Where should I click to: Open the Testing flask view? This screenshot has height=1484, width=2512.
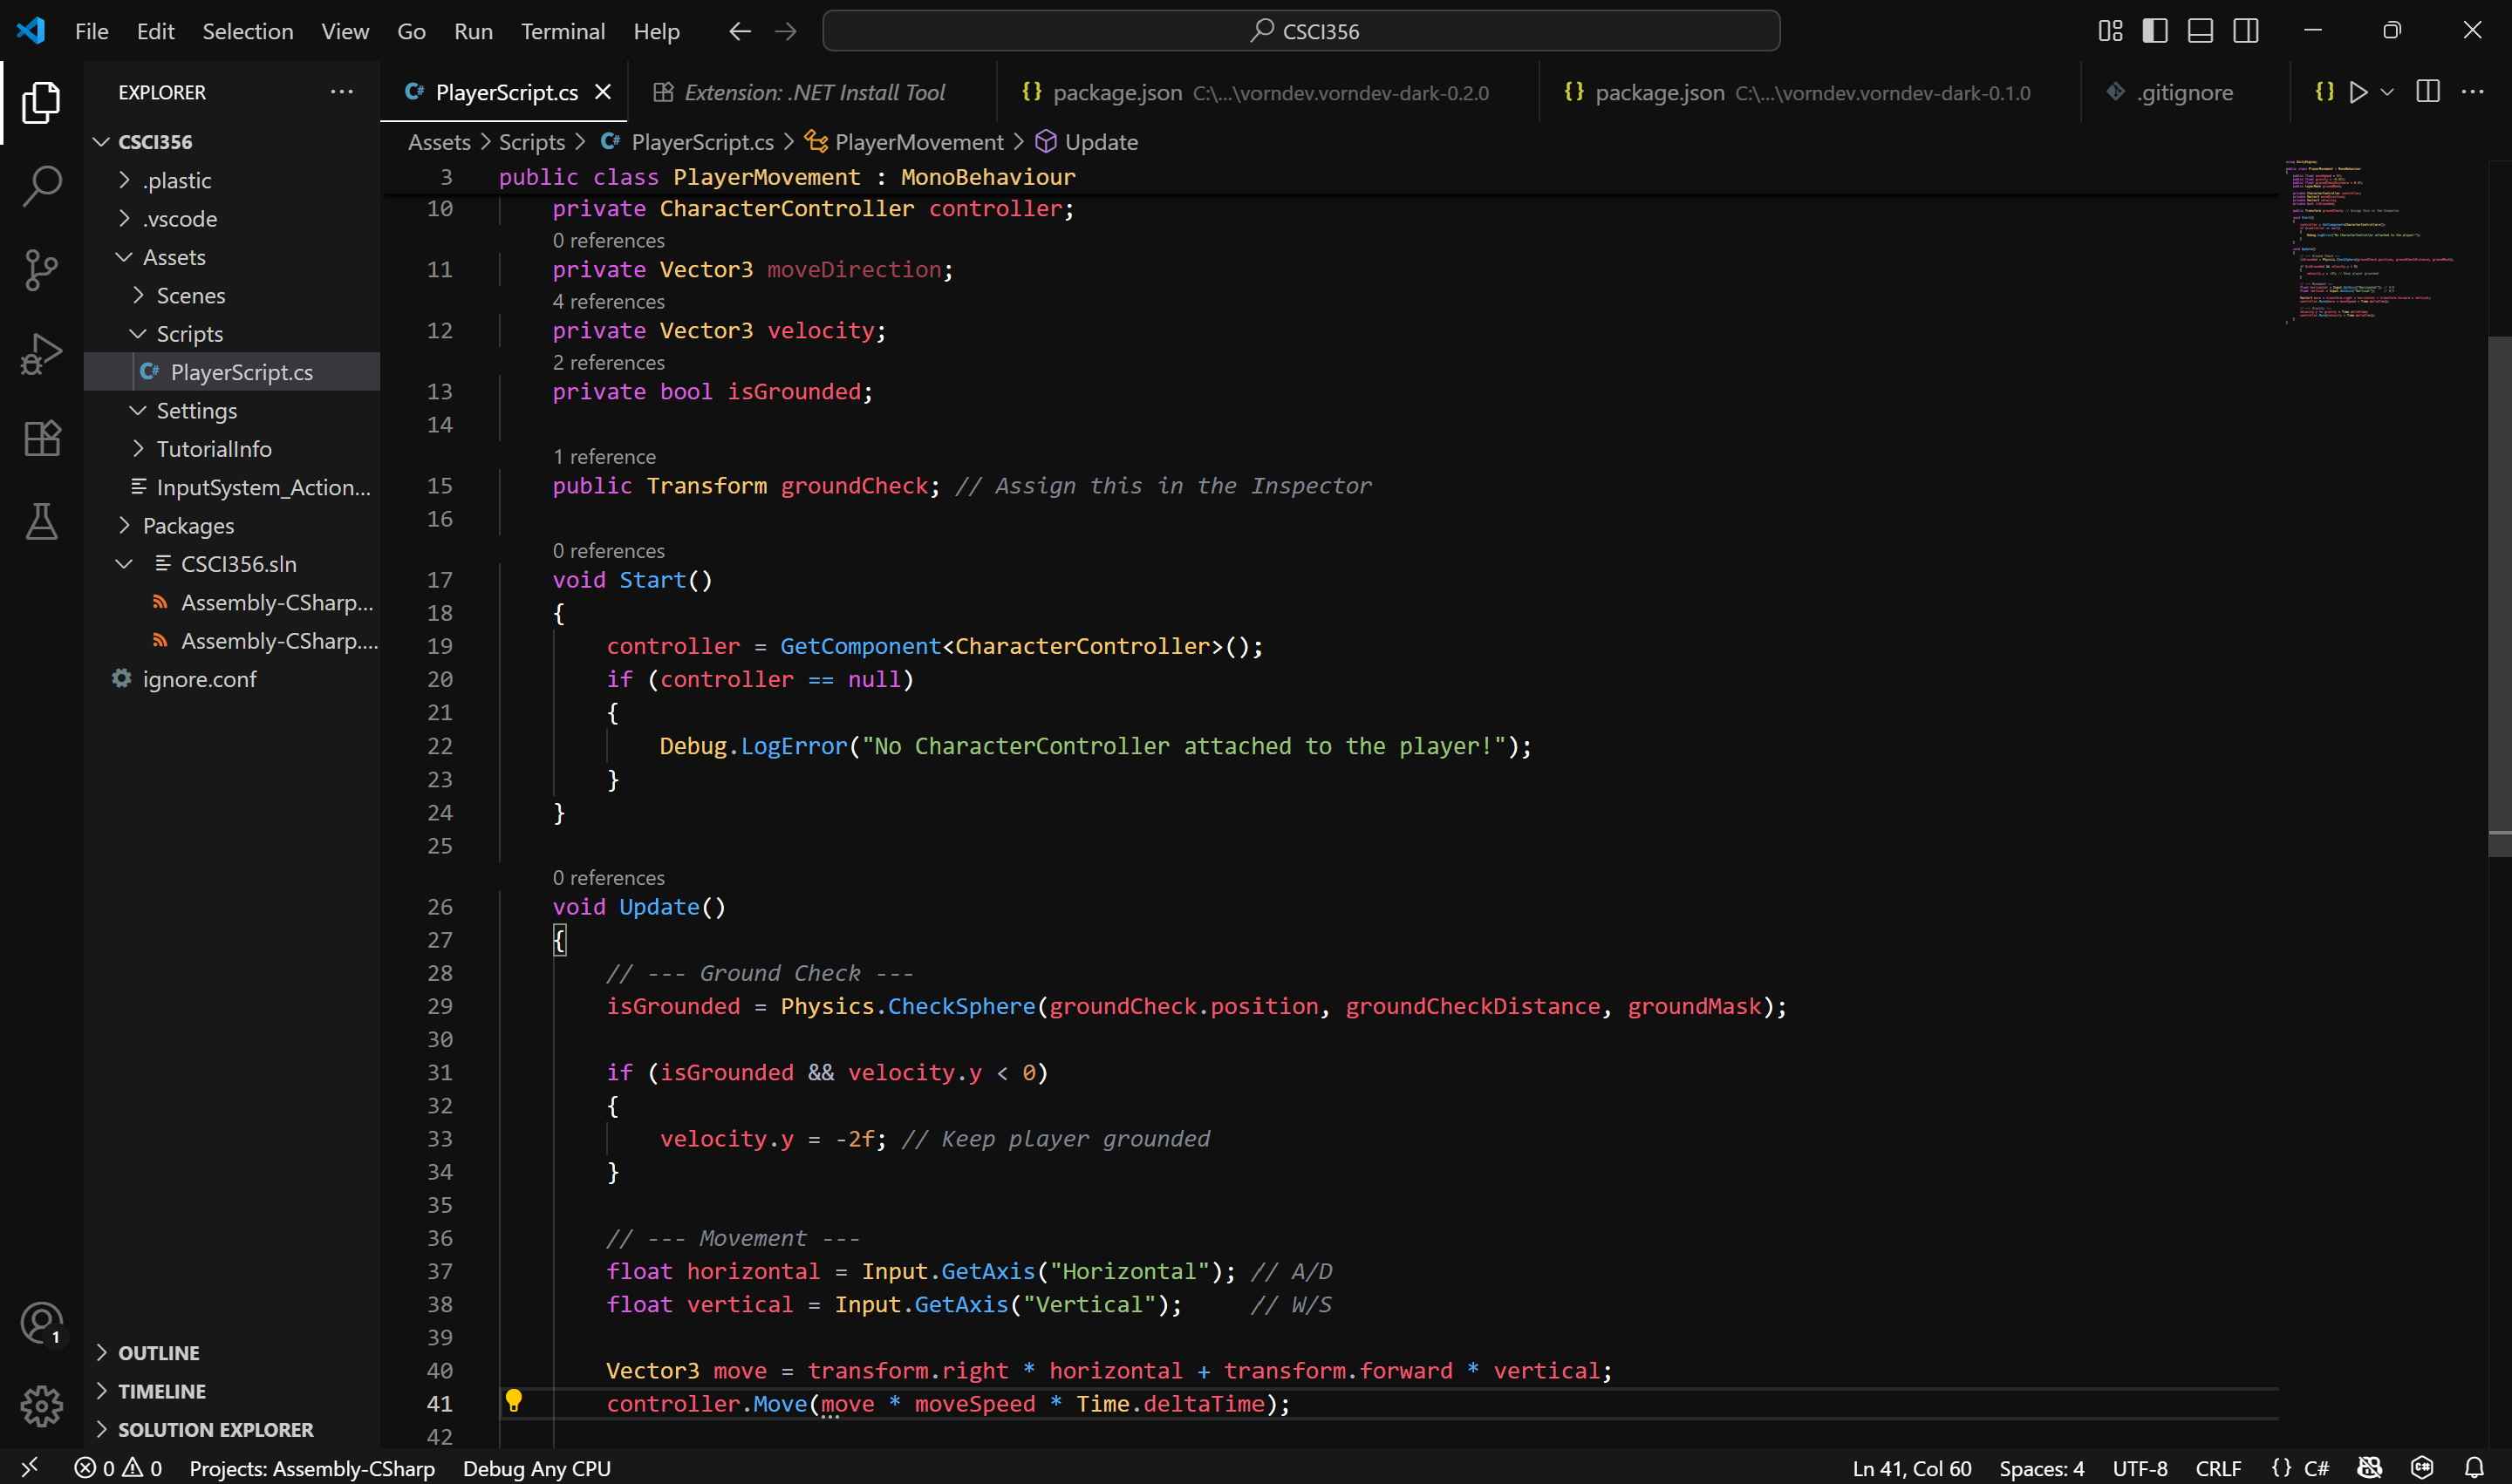(x=41, y=522)
